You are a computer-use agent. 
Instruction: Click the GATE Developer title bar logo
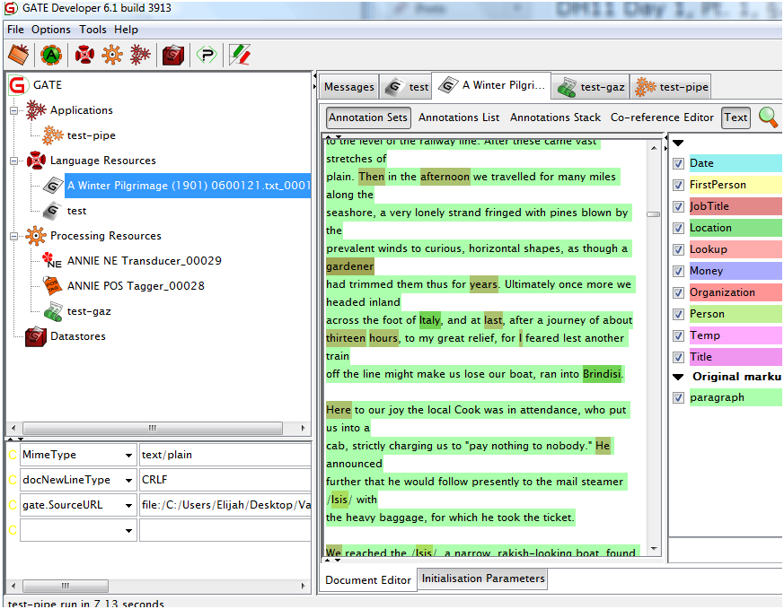[11, 8]
